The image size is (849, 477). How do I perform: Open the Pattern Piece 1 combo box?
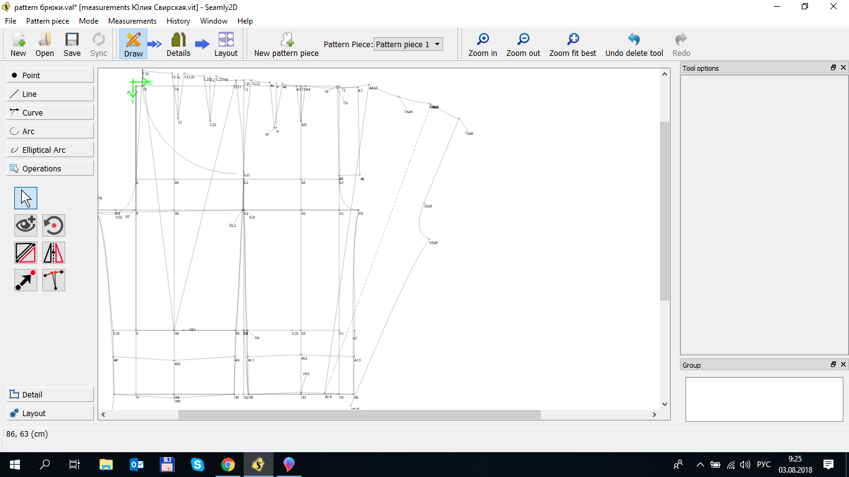point(408,44)
